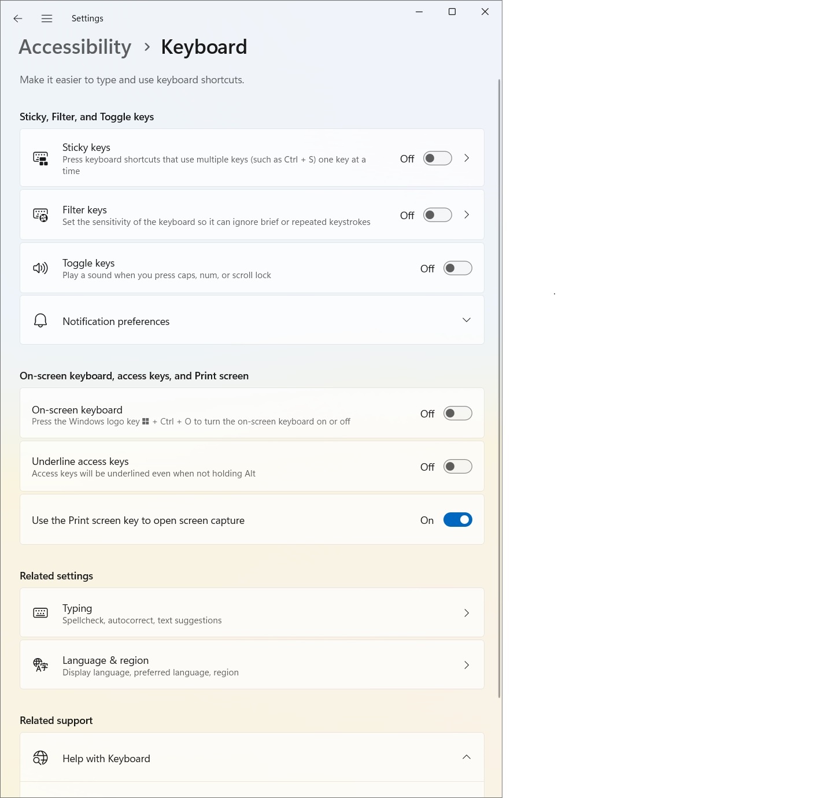Open Filter keys details chevron
821x798 pixels.
(x=467, y=215)
